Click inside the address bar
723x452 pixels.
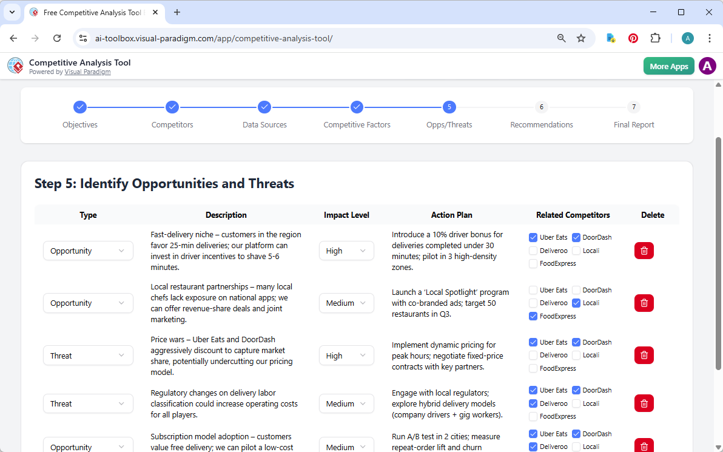point(303,38)
